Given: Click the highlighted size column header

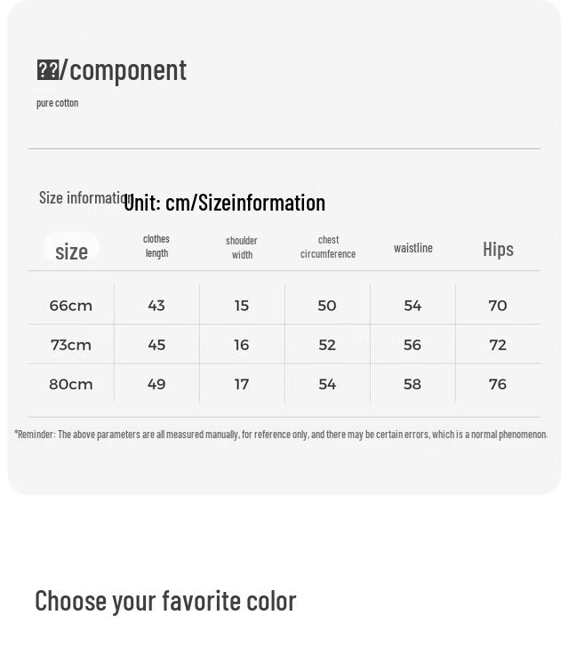Looking at the screenshot, I should point(71,250).
